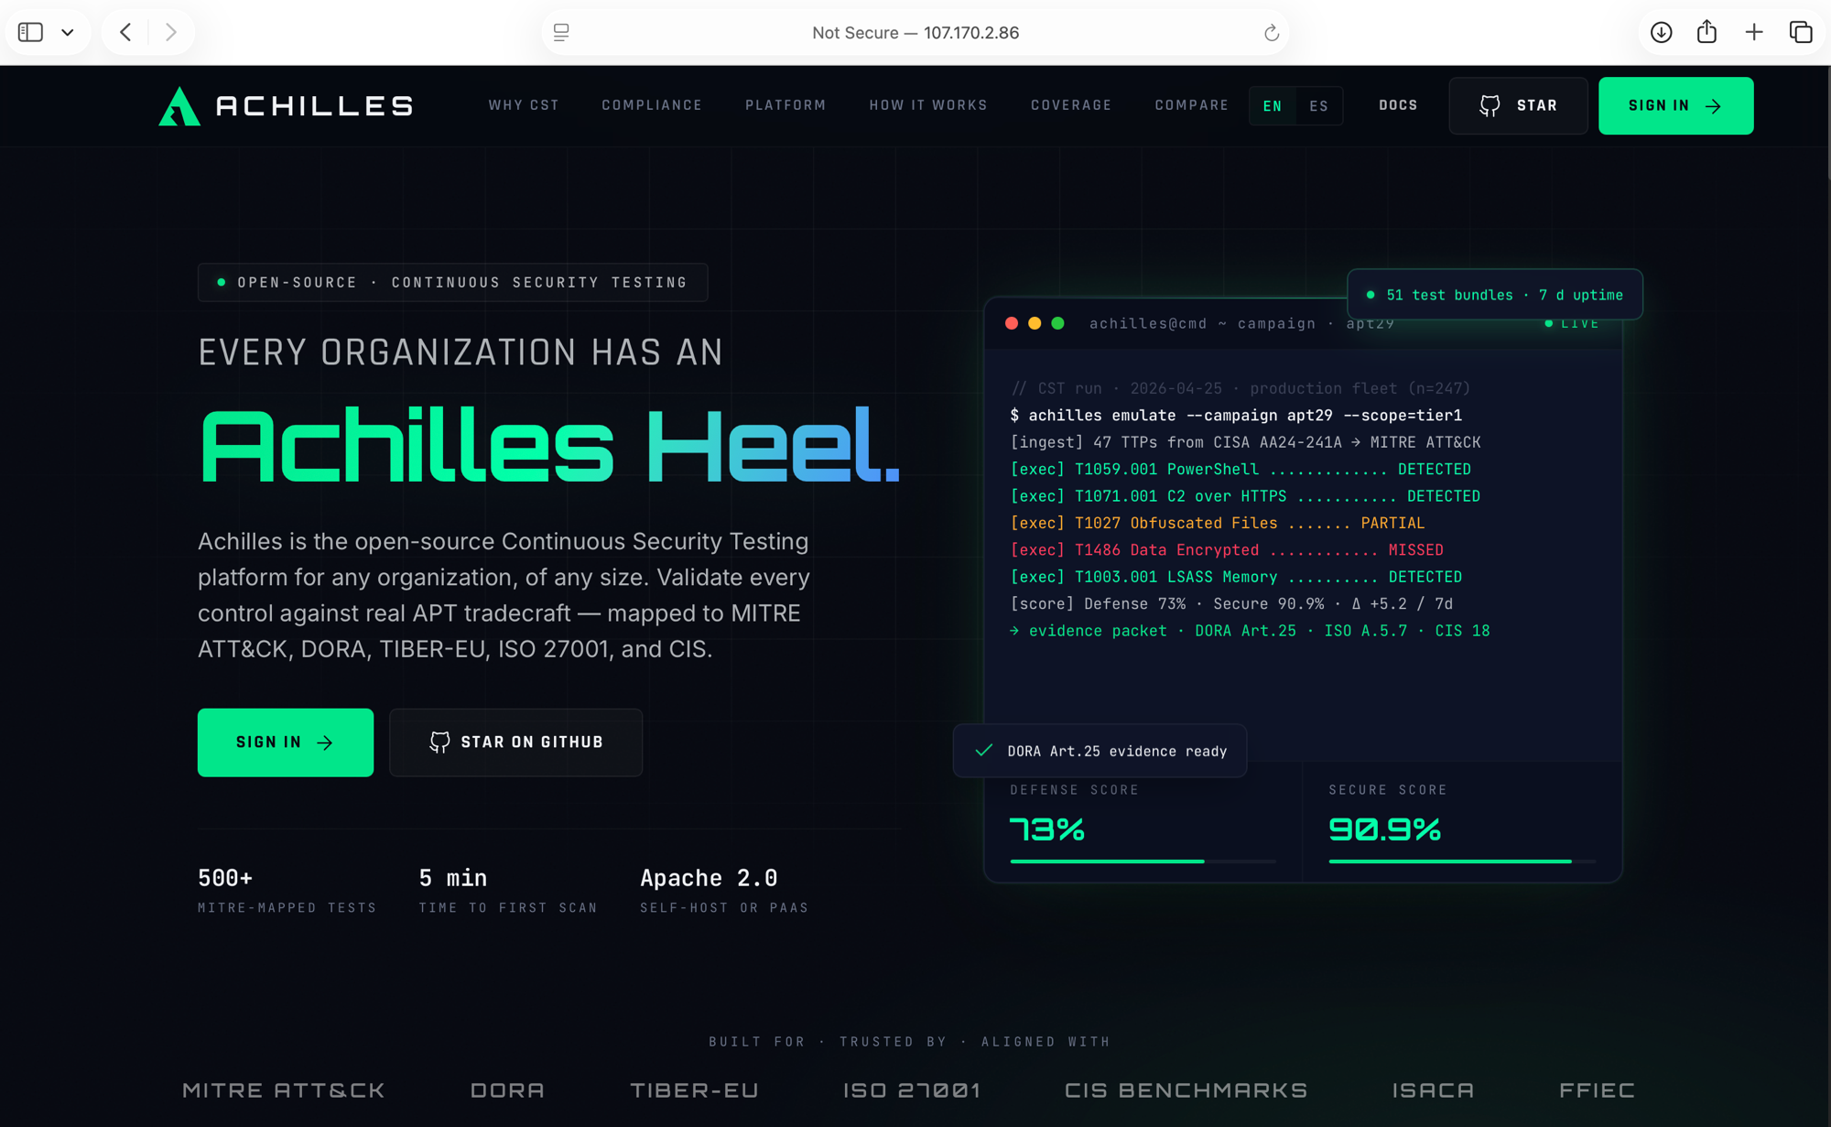Screen dimensions: 1831x1127
Task: Open the Safari downloads icon
Action: pos(1661,32)
